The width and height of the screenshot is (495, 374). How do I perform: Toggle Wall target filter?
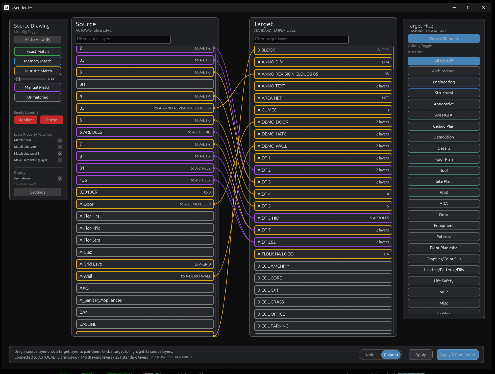coord(444,192)
